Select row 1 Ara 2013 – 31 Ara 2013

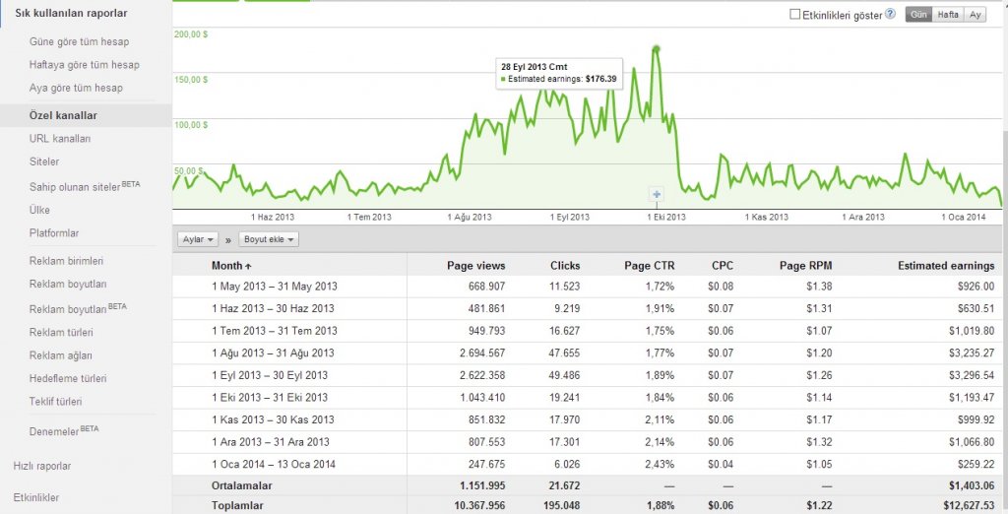click(x=590, y=442)
